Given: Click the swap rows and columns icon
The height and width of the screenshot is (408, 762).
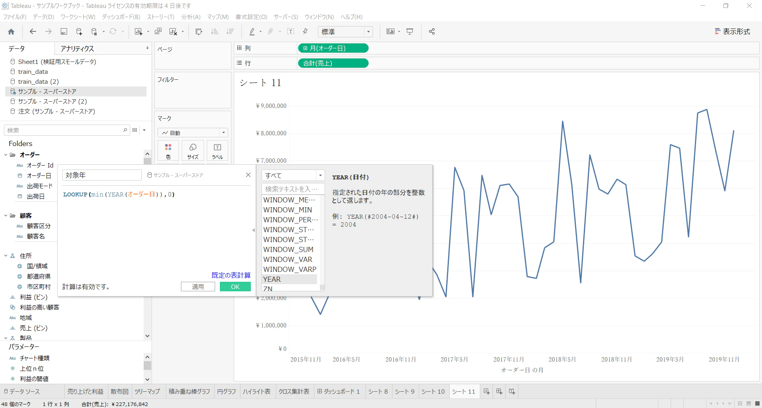Looking at the screenshot, I should (x=199, y=32).
